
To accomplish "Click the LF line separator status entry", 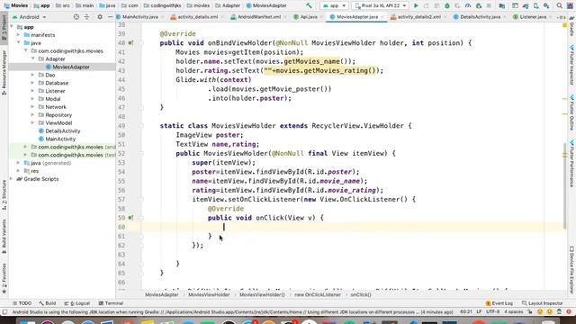I will pos(479,311).
